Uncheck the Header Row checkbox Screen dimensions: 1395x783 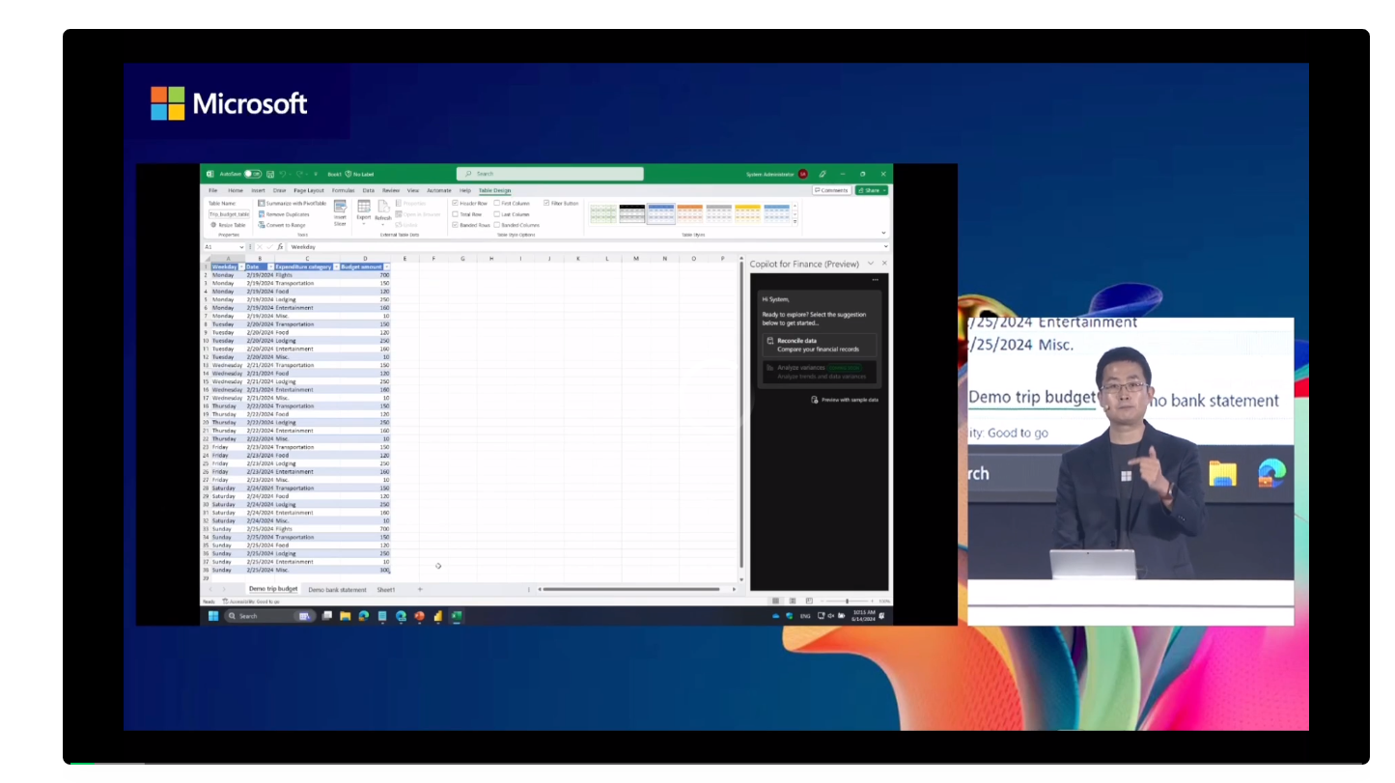click(456, 204)
